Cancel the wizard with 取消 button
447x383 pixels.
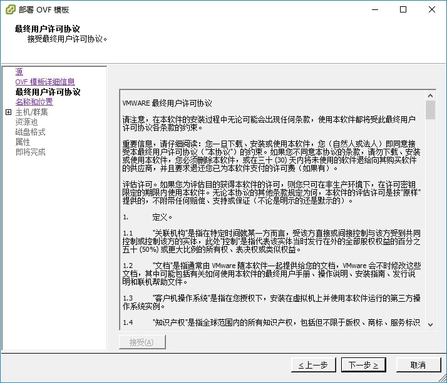(x=418, y=365)
